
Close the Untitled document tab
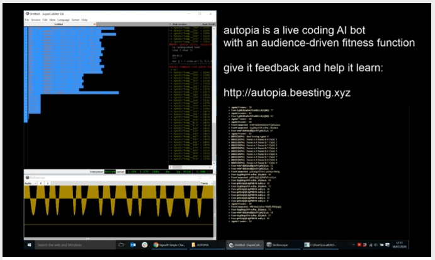[94, 25]
